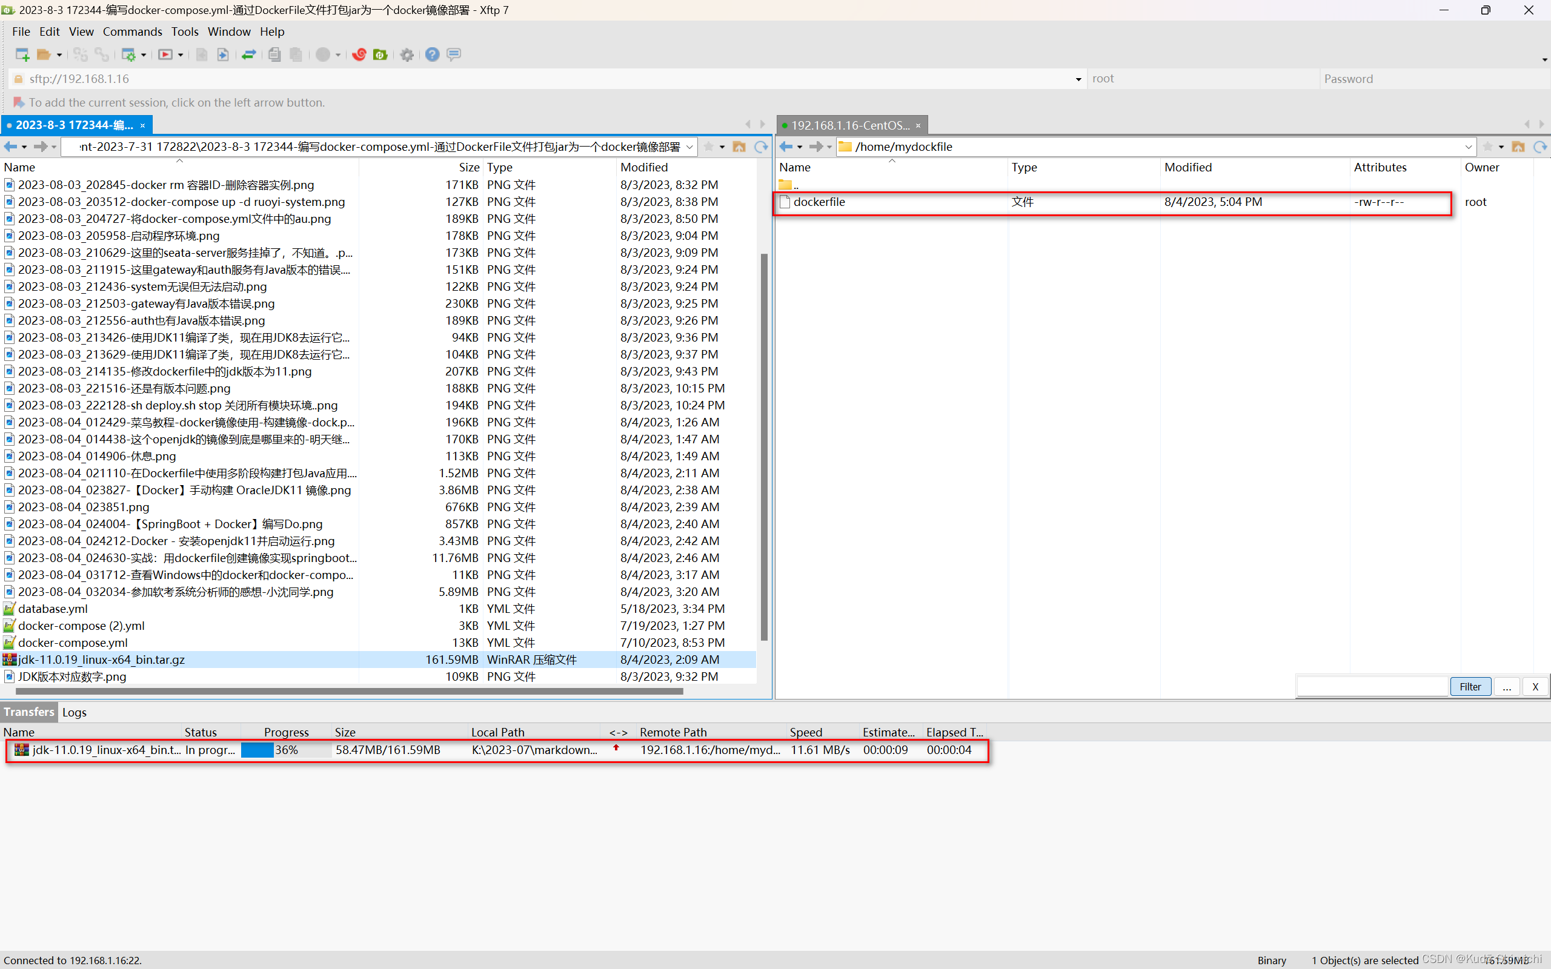
Task: Click the Password input field
Action: (x=1434, y=79)
